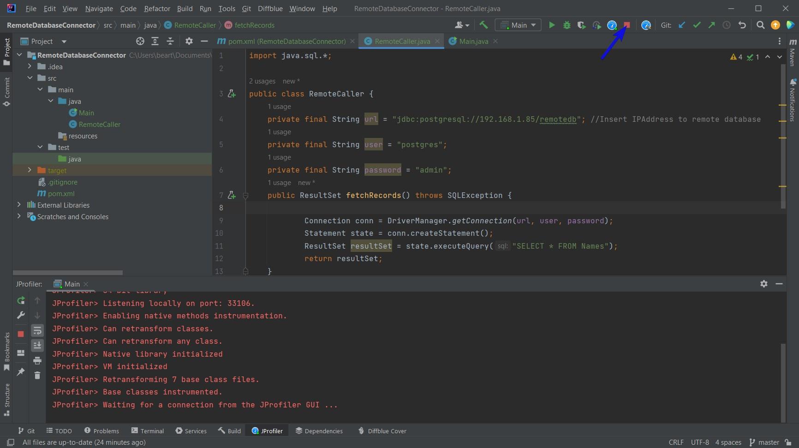Open Search Everywhere with the magnifier icon
The height and width of the screenshot is (448, 799).
coord(761,25)
